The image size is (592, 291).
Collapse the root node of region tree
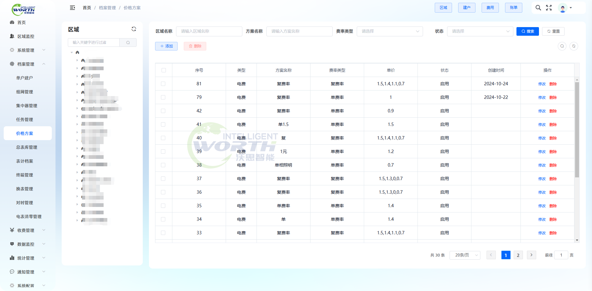[x=72, y=52]
